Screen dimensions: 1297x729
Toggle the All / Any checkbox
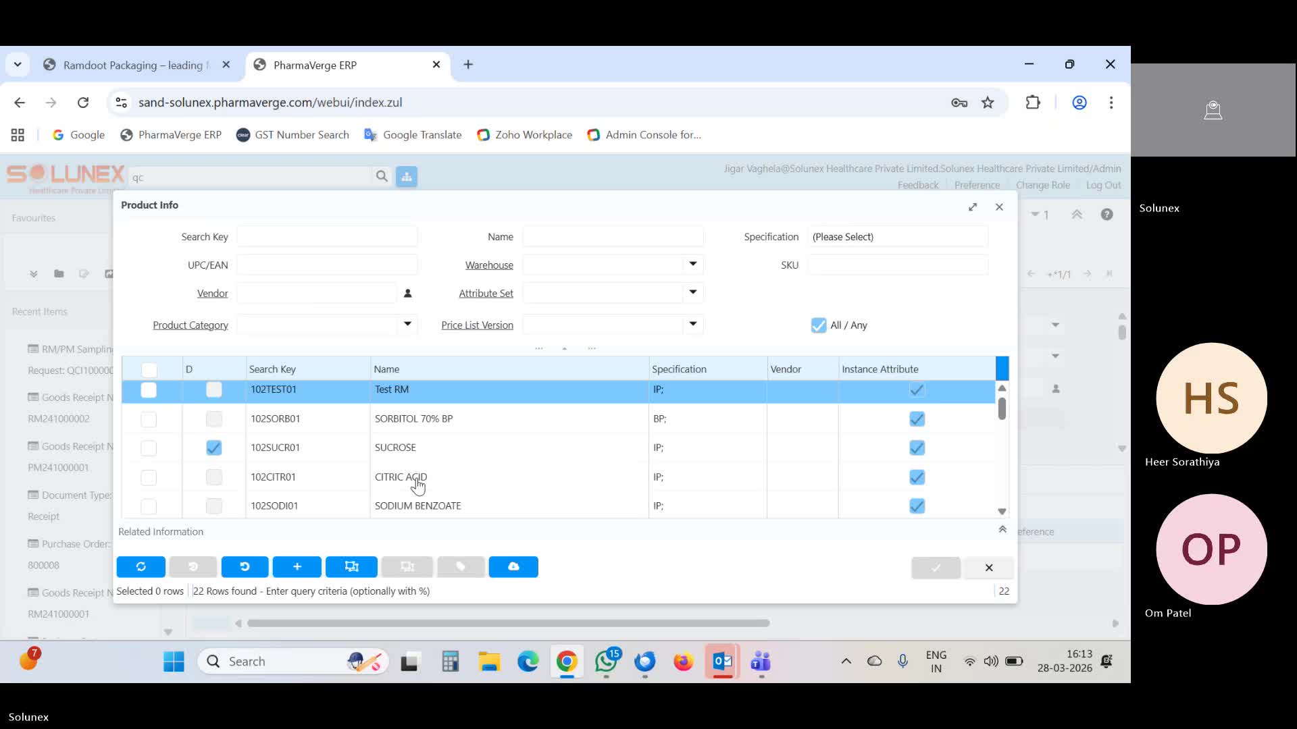[818, 325]
